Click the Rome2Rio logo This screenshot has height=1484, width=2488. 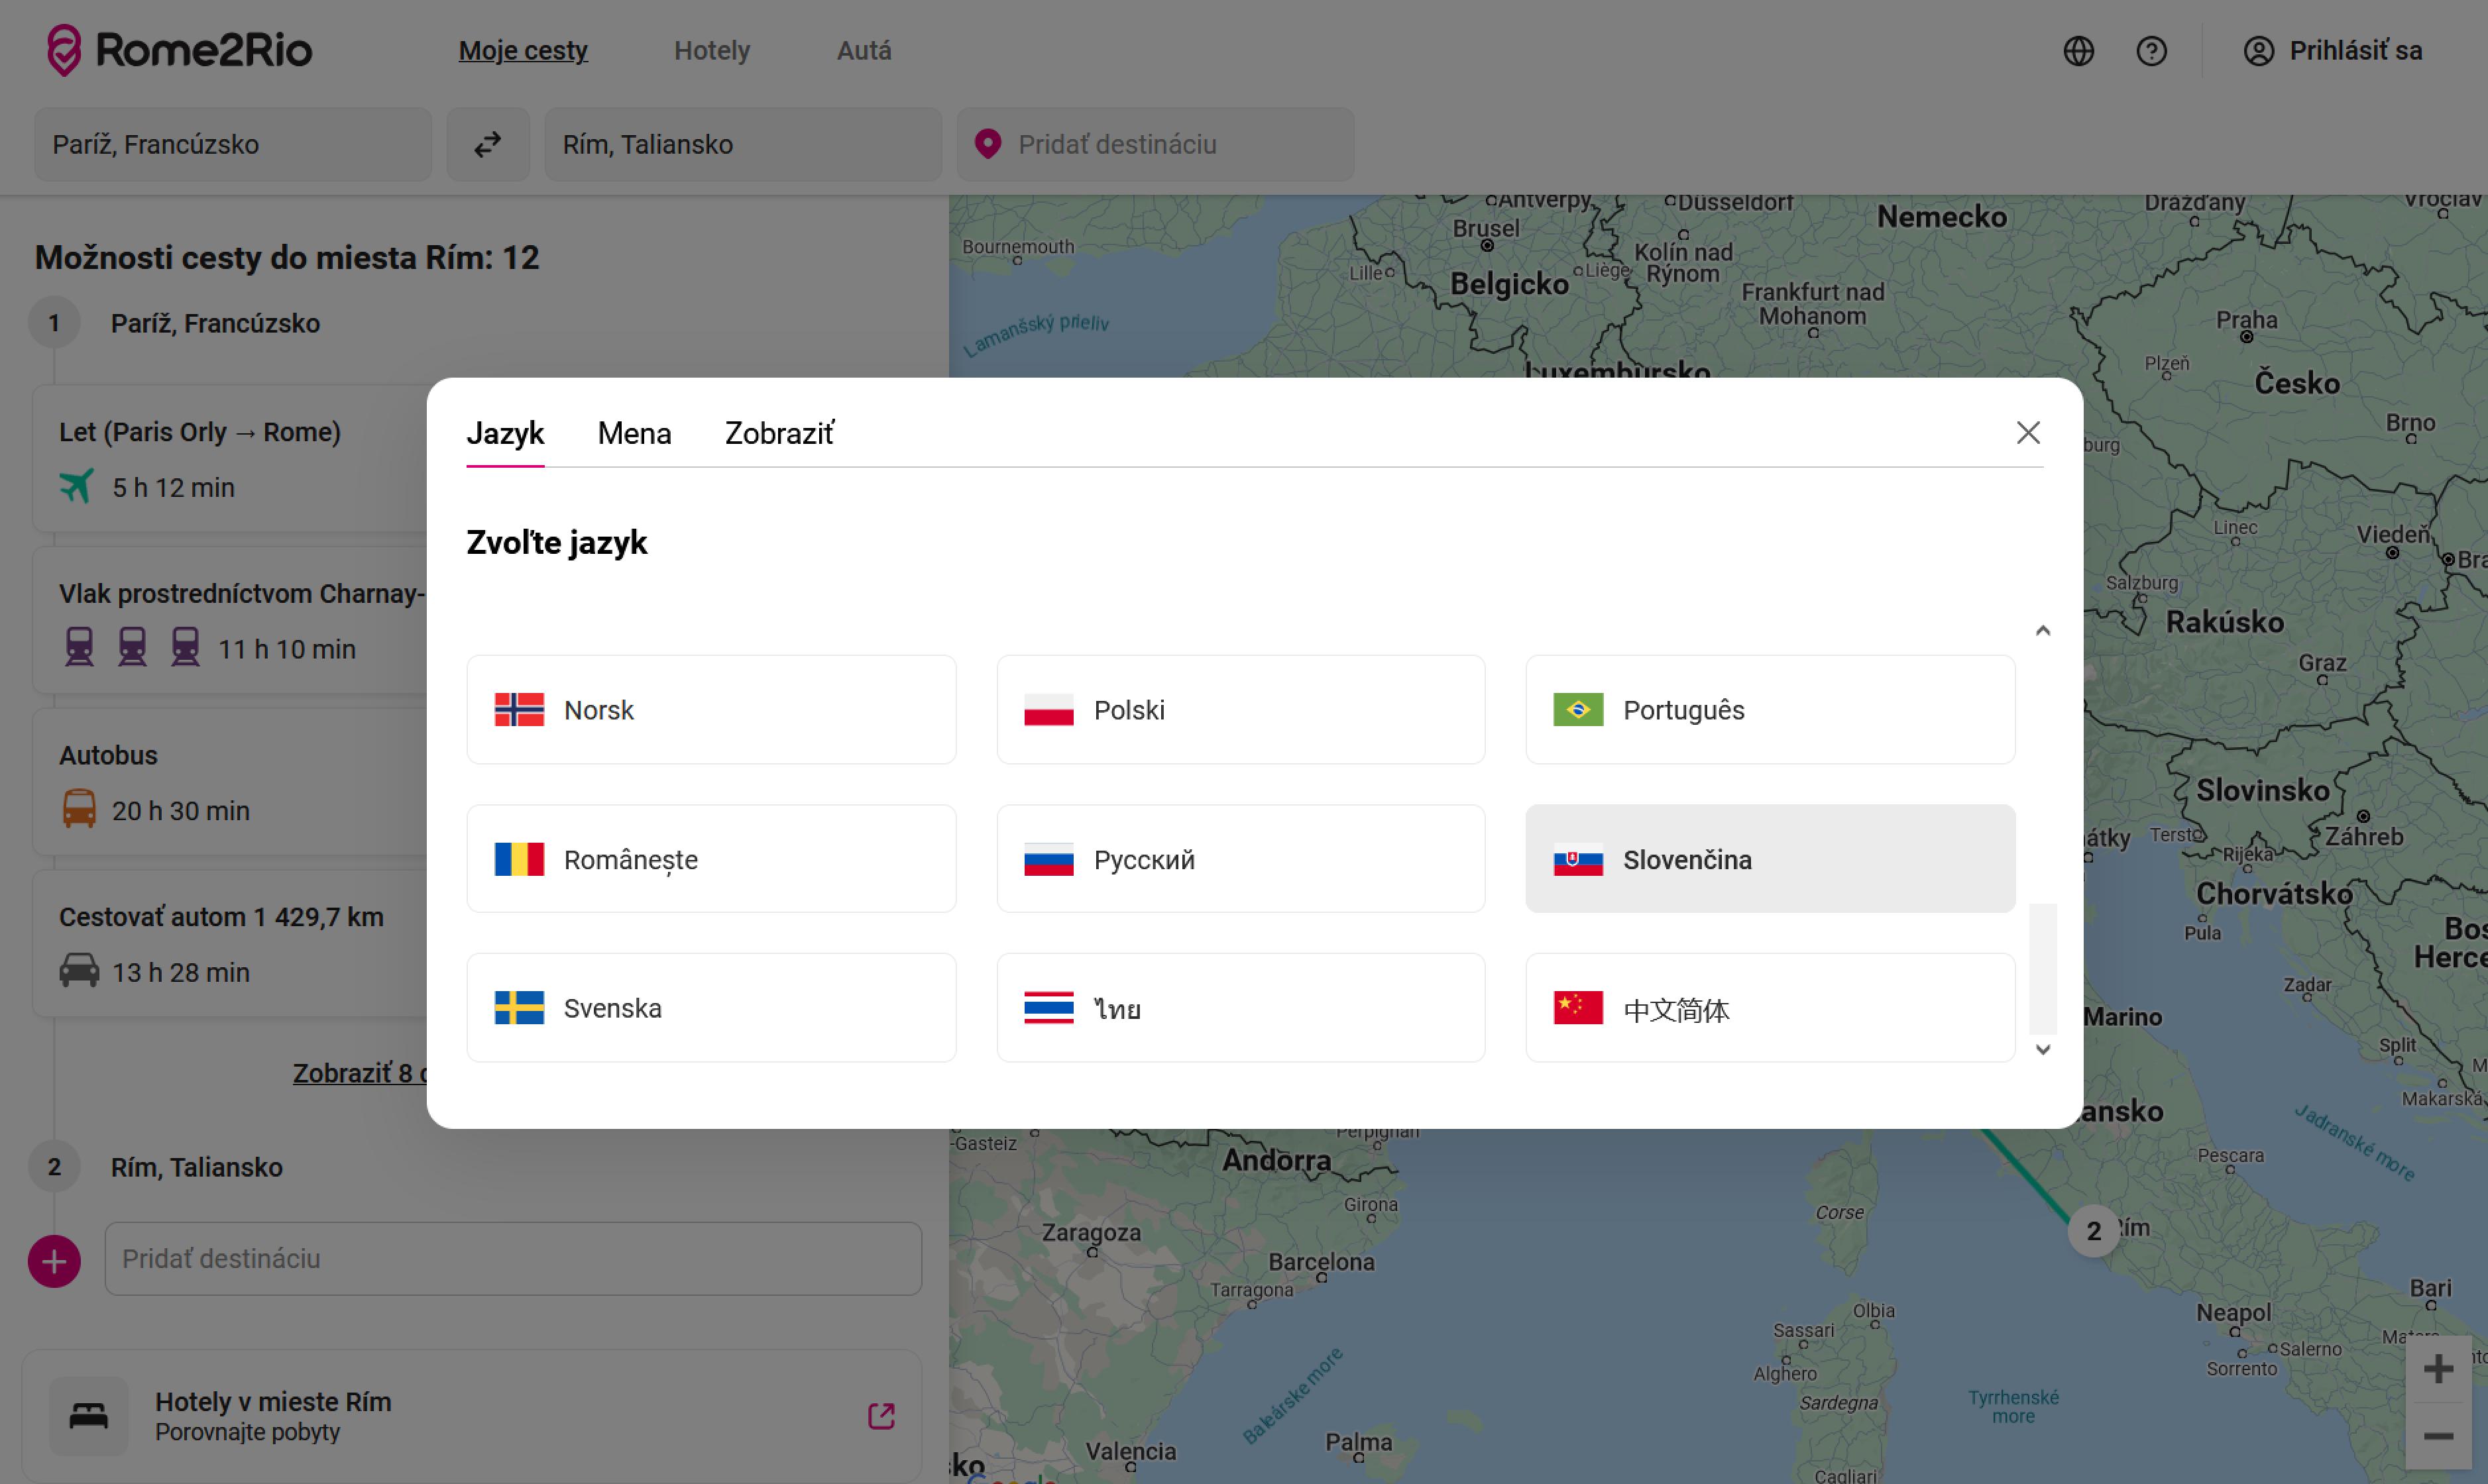pos(180,50)
